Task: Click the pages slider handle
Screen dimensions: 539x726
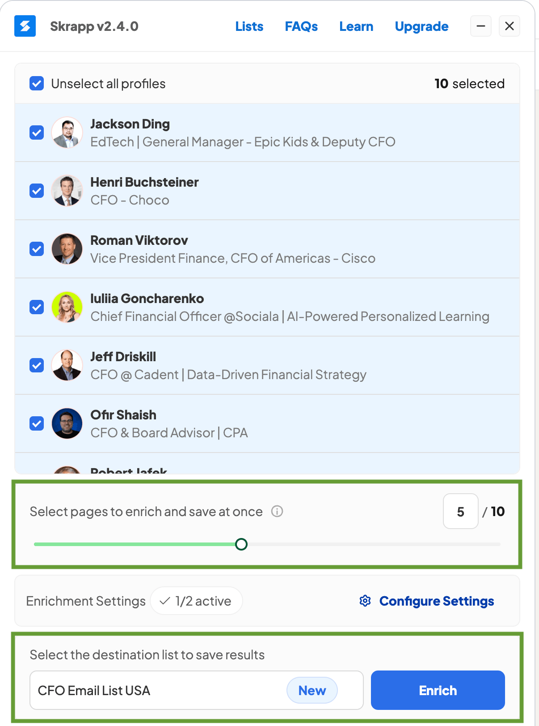Action: (241, 544)
